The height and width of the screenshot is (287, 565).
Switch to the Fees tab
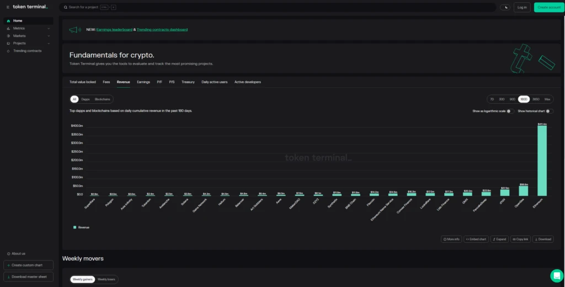[x=106, y=82]
